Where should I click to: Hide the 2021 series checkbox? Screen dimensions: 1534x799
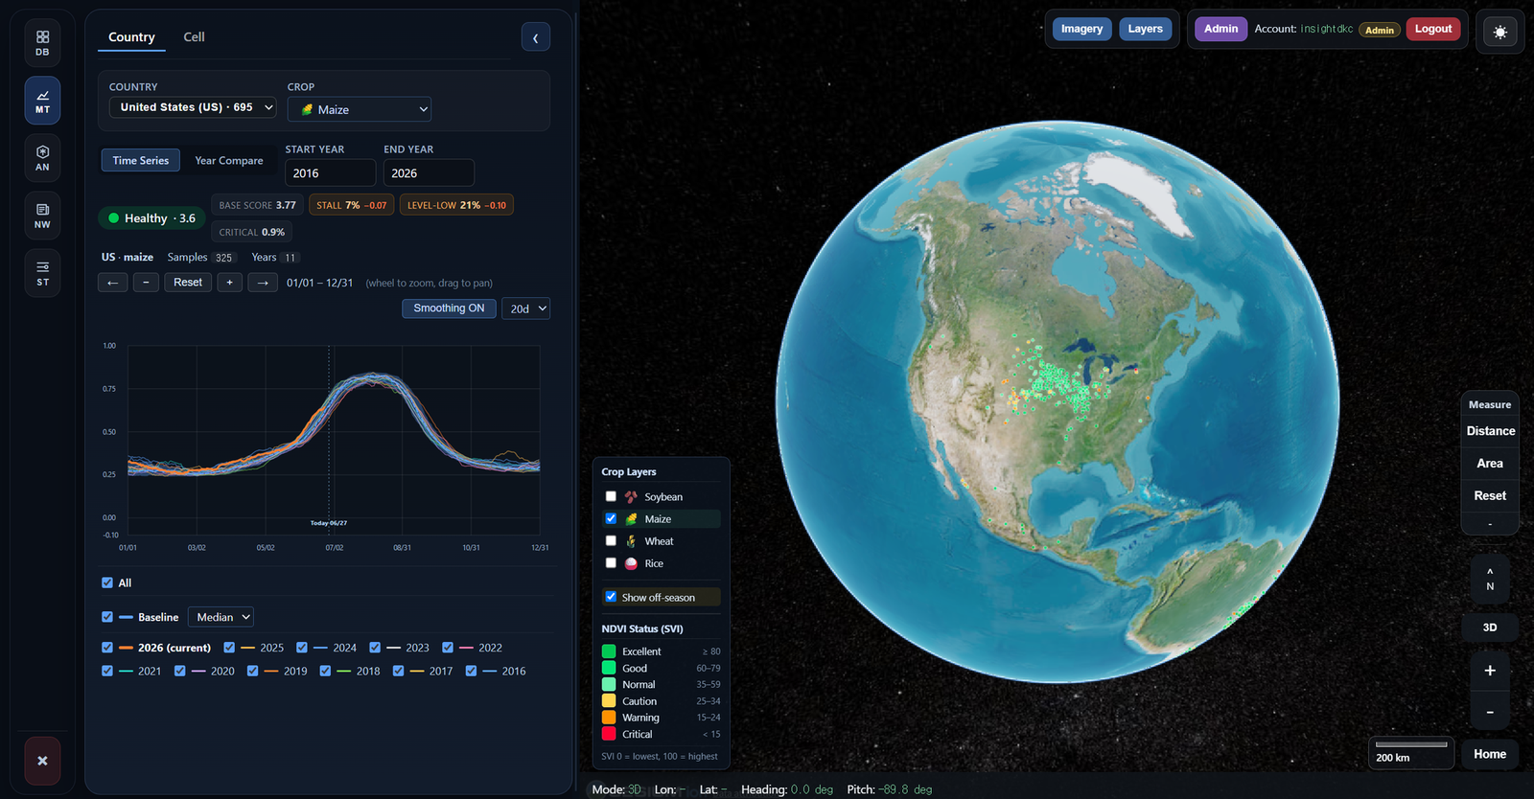(x=107, y=671)
